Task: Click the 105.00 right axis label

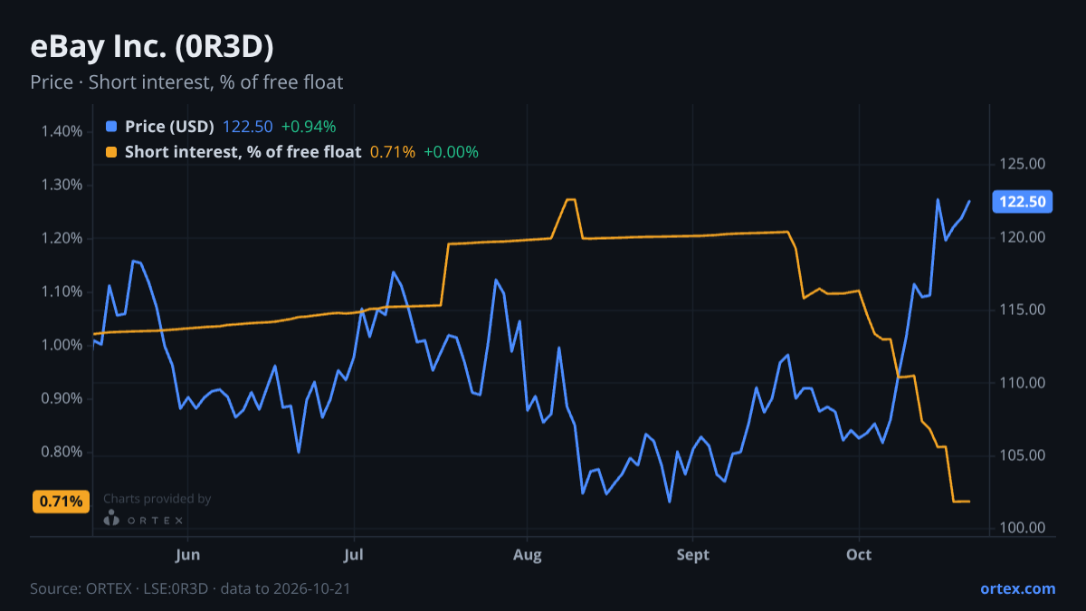Action: (x=1023, y=455)
